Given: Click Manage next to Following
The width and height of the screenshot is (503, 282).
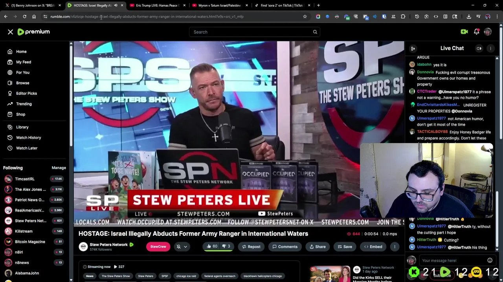Looking at the screenshot, I should pyautogui.click(x=59, y=168).
